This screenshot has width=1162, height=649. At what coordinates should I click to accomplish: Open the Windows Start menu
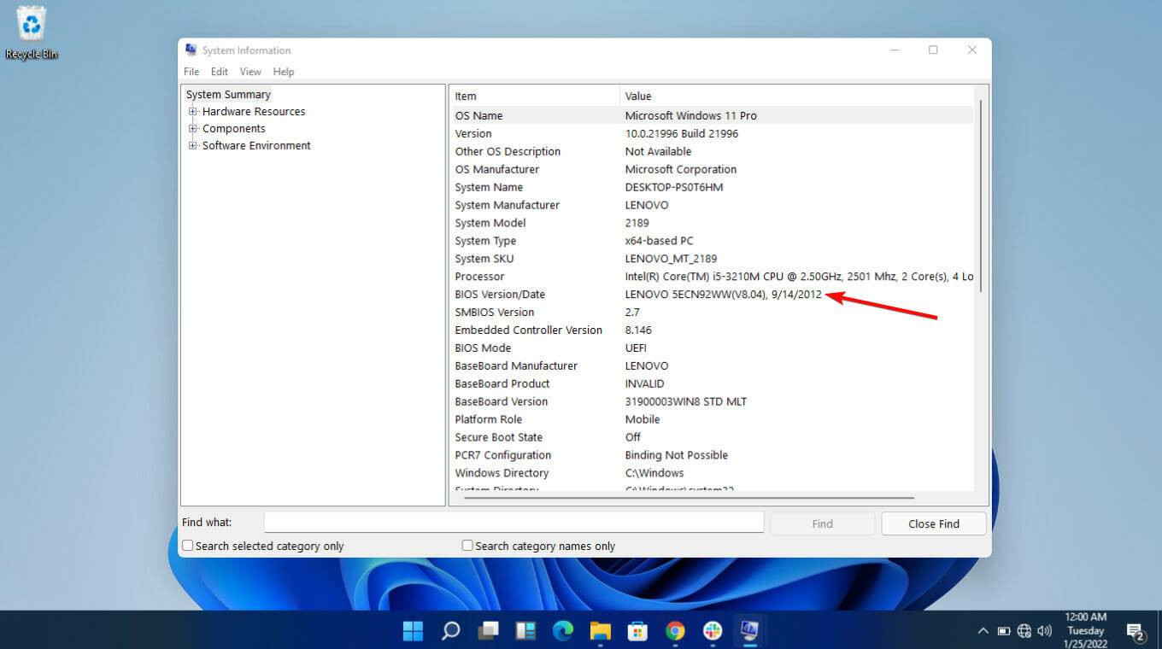click(413, 630)
